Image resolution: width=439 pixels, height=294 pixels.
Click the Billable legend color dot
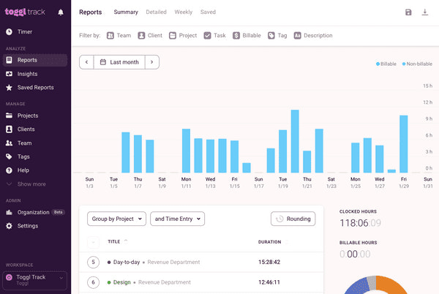click(x=378, y=64)
